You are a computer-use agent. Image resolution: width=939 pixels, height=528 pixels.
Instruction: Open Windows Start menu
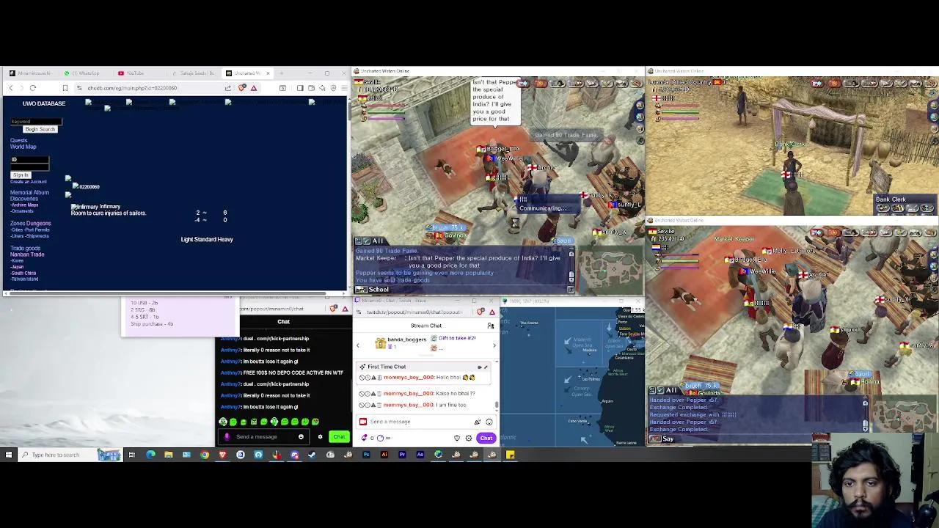pos(9,455)
